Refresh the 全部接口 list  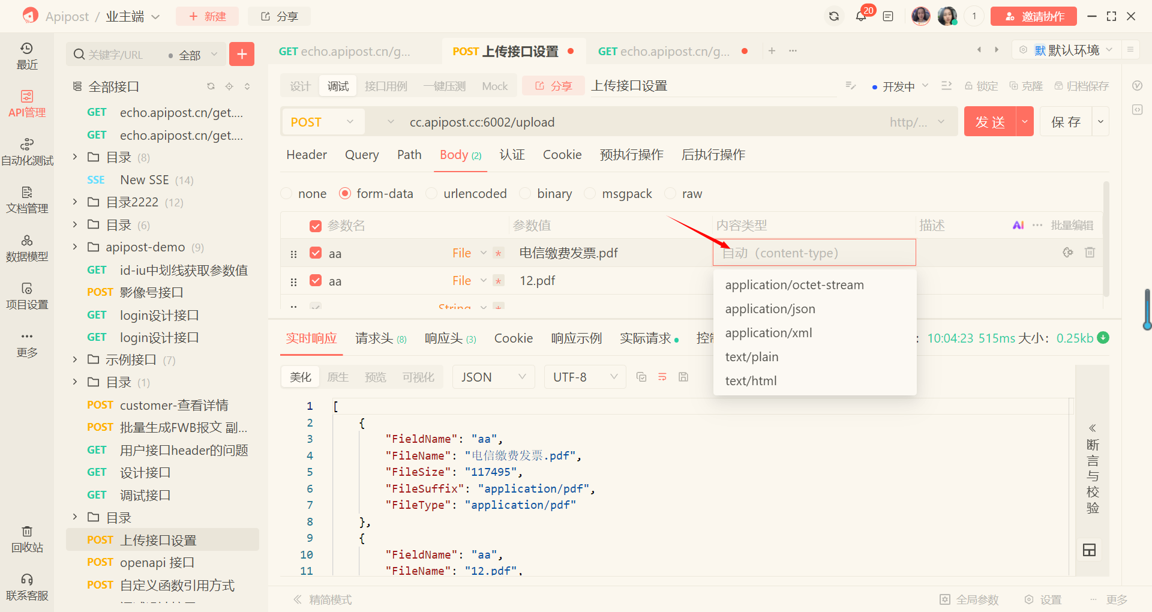coord(211,86)
